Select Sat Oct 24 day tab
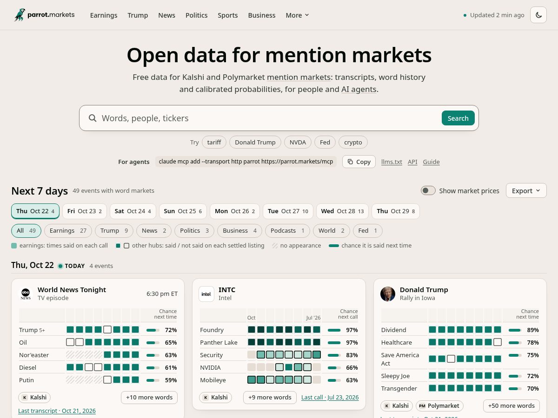Image resolution: width=558 pixels, height=418 pixels. pos(133,211)
